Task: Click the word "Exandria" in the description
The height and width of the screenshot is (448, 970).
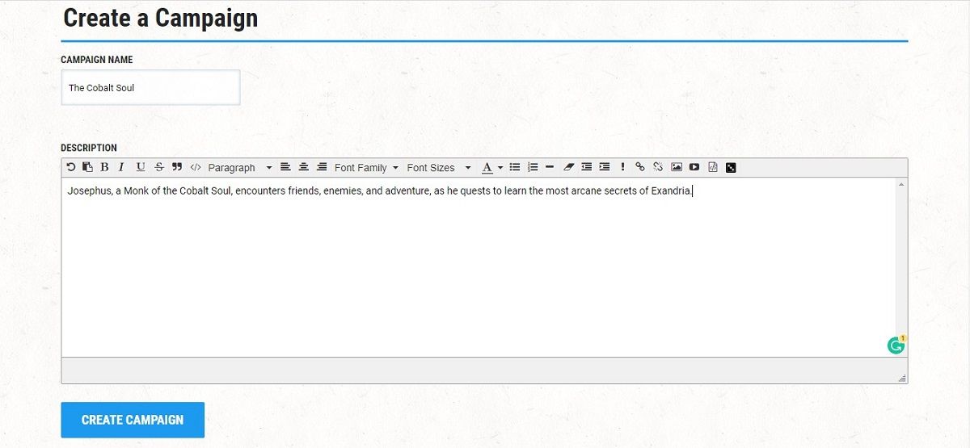Action: tap(671, 191)
